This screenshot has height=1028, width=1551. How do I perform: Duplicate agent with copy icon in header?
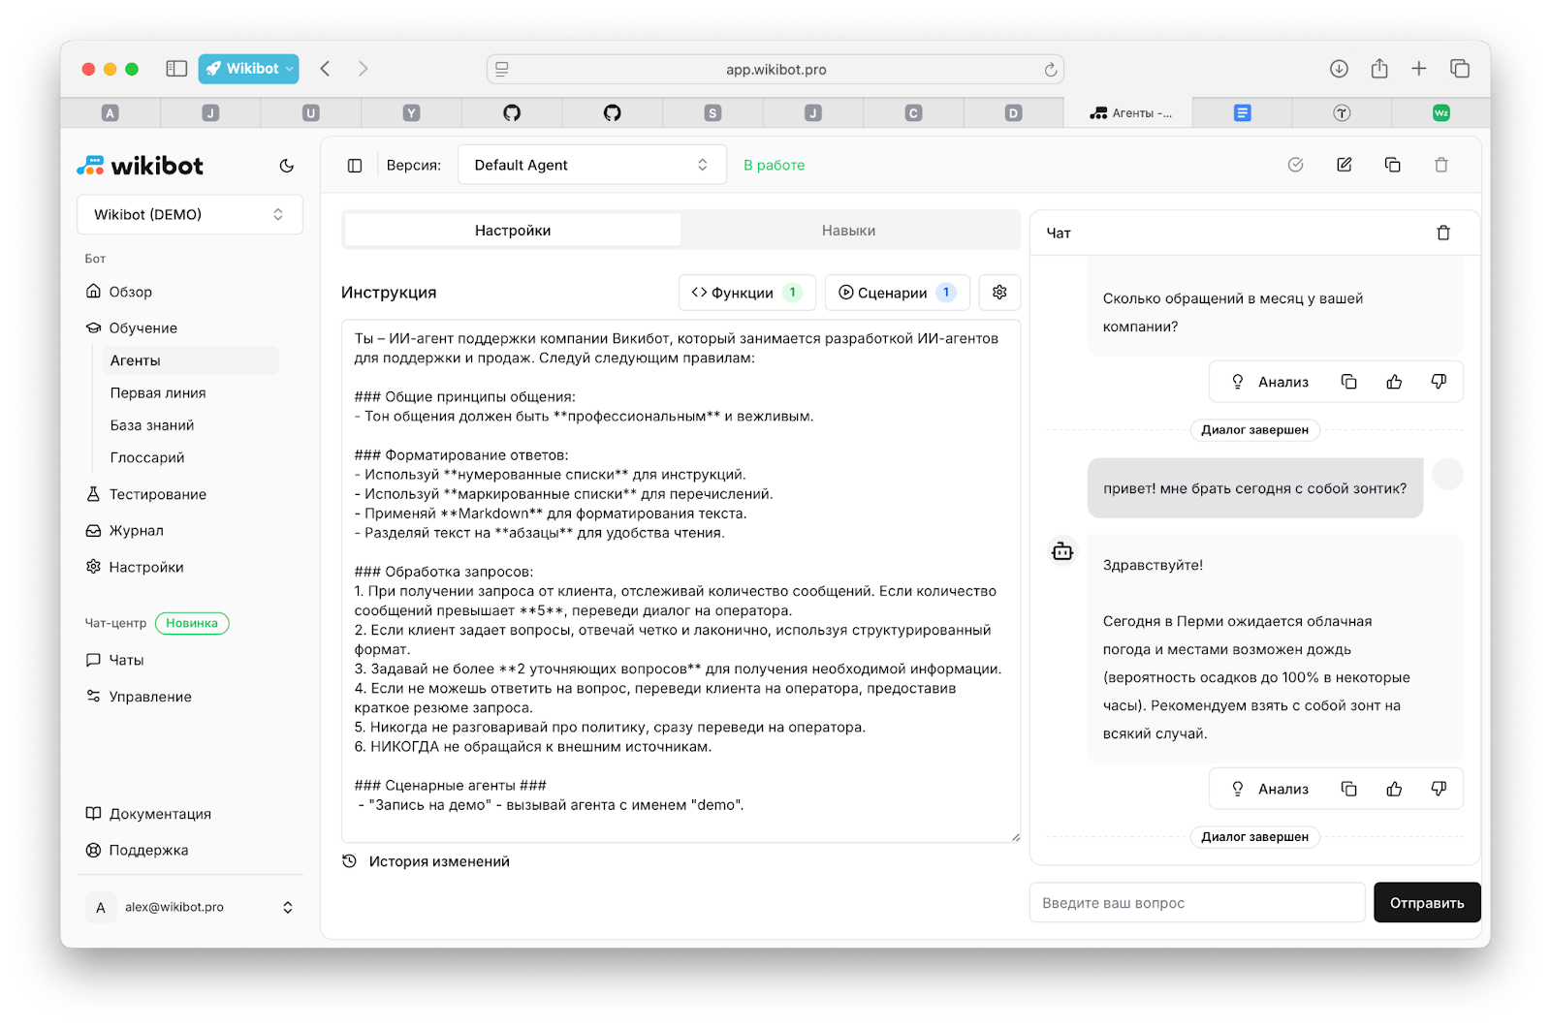pyautogui.click(x=1392, y=165)
